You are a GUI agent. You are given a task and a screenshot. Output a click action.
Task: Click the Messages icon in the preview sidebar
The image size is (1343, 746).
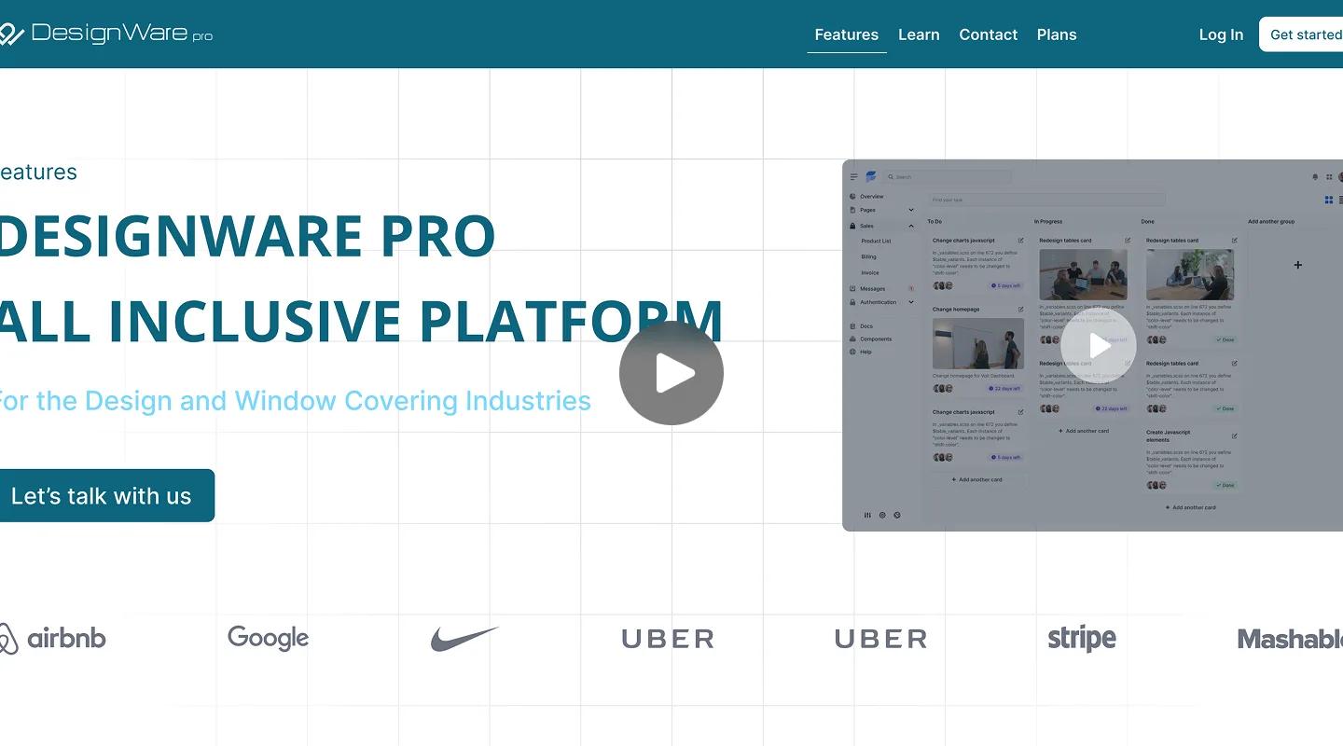tap(852, 289)
